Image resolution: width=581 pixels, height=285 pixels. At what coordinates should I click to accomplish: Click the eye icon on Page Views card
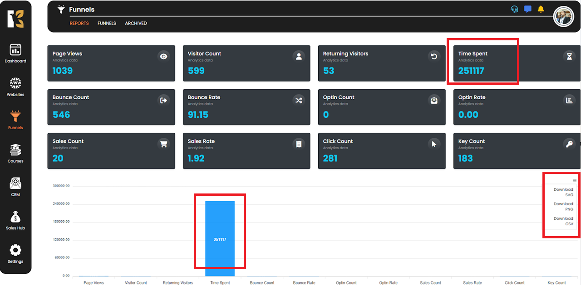(163, 56)
